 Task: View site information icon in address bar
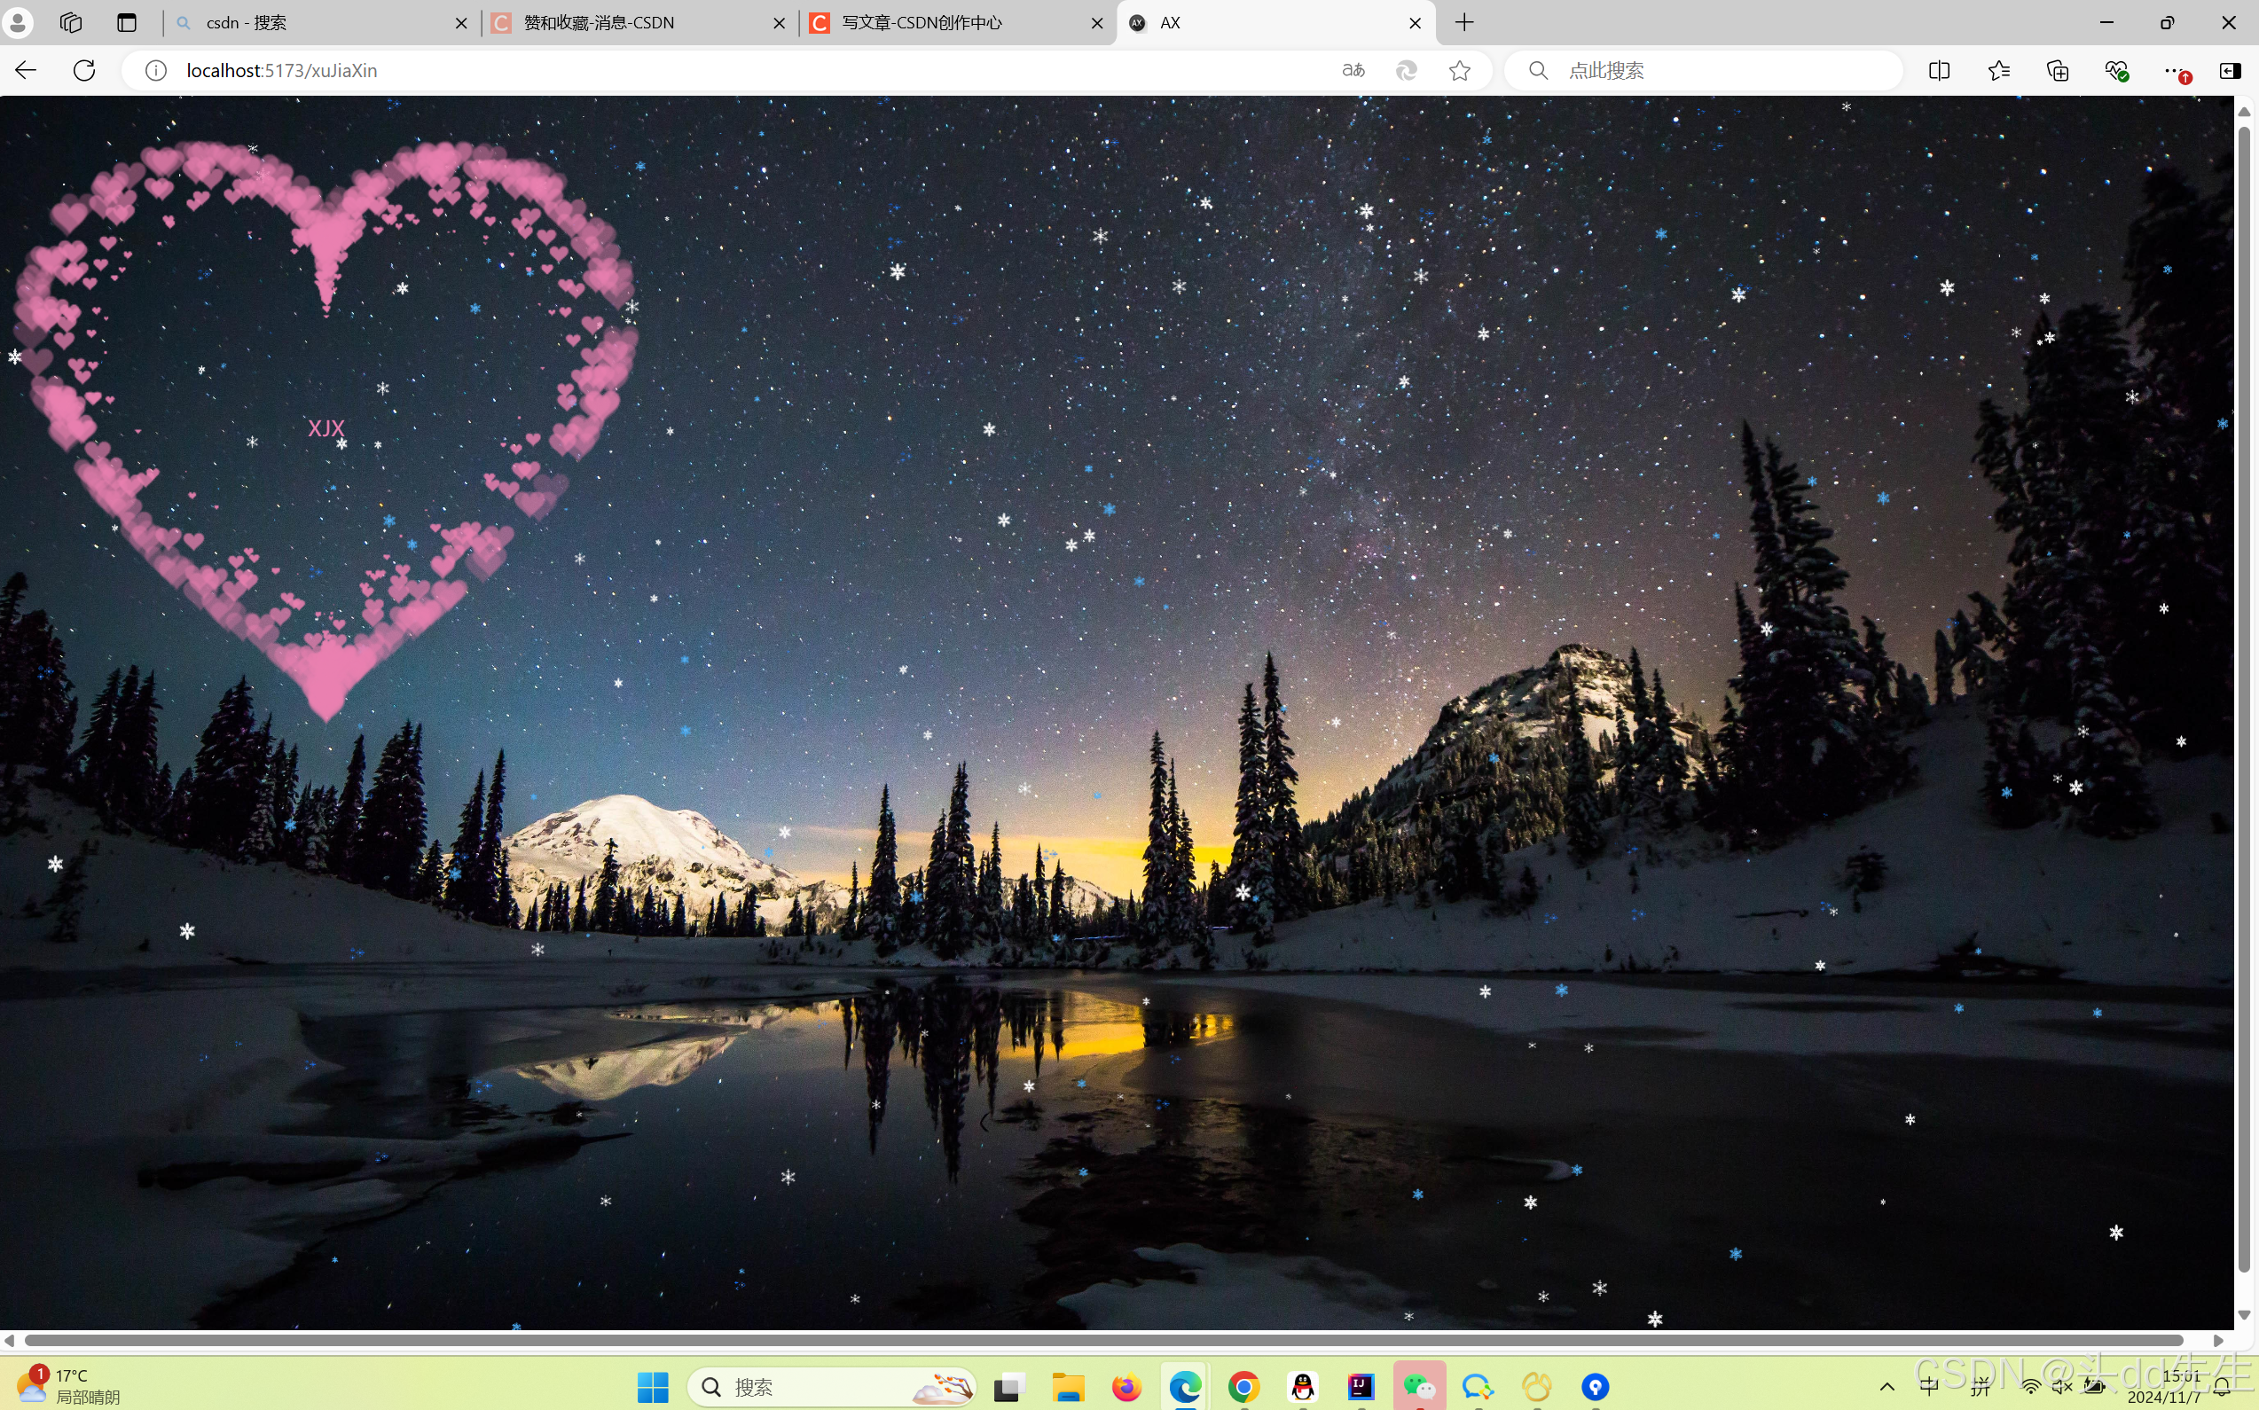coord(156,70)
